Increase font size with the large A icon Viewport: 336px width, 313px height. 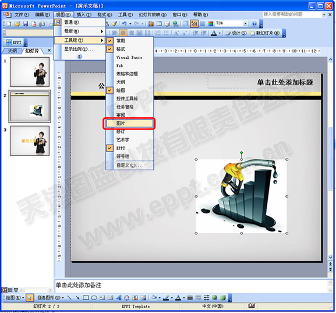[176, 33]
